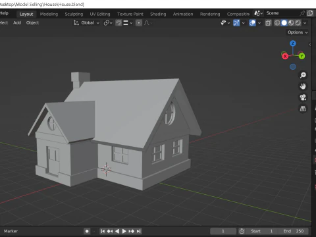The width and height of the screenshot is (316, 237).
Task: Play the animation in reverse
Action: pos(117,231)
